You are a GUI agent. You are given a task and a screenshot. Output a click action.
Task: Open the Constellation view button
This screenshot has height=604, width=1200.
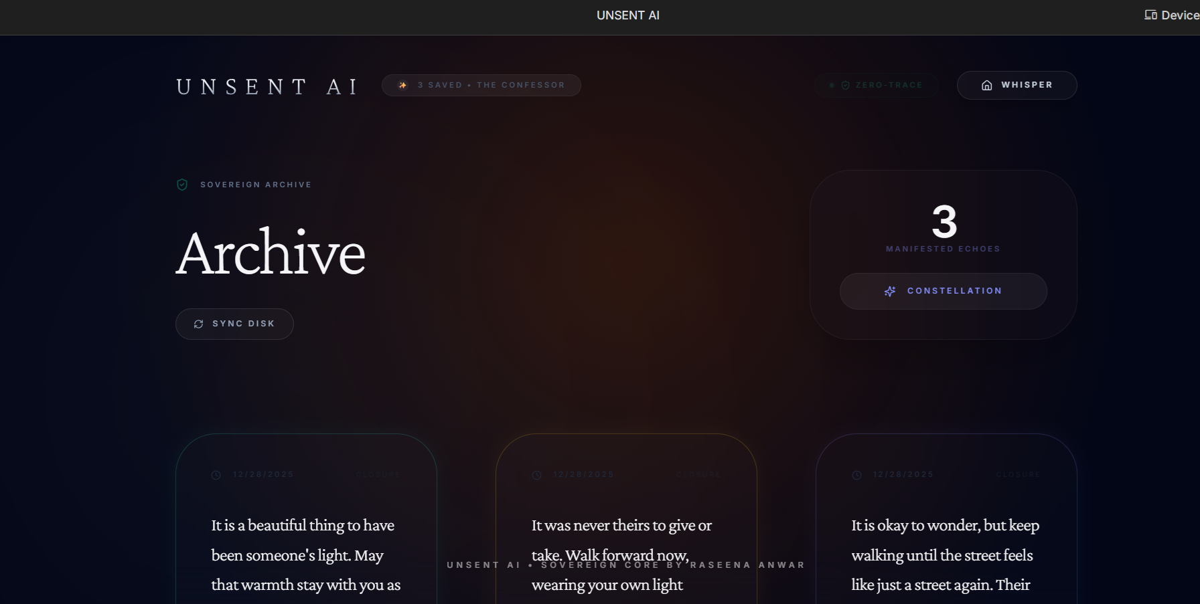943,291
